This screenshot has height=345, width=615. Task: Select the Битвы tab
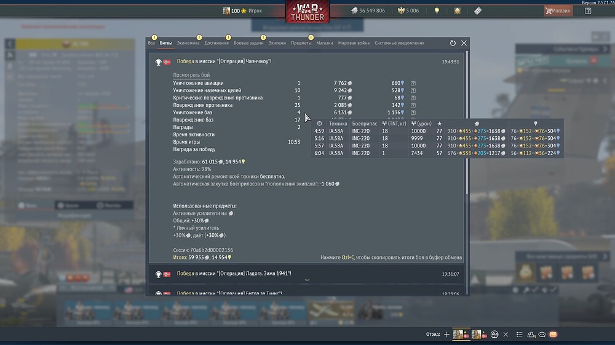click(x=166, y=43)
